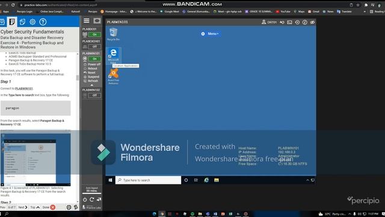Collapse PLABWIN101 options with the up arrow

click(92, 85)
